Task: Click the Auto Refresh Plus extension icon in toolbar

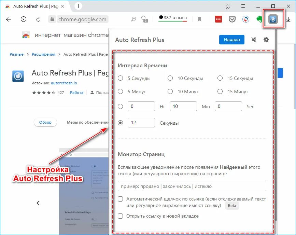Action: pyautogui.click(x=273, y=19)
